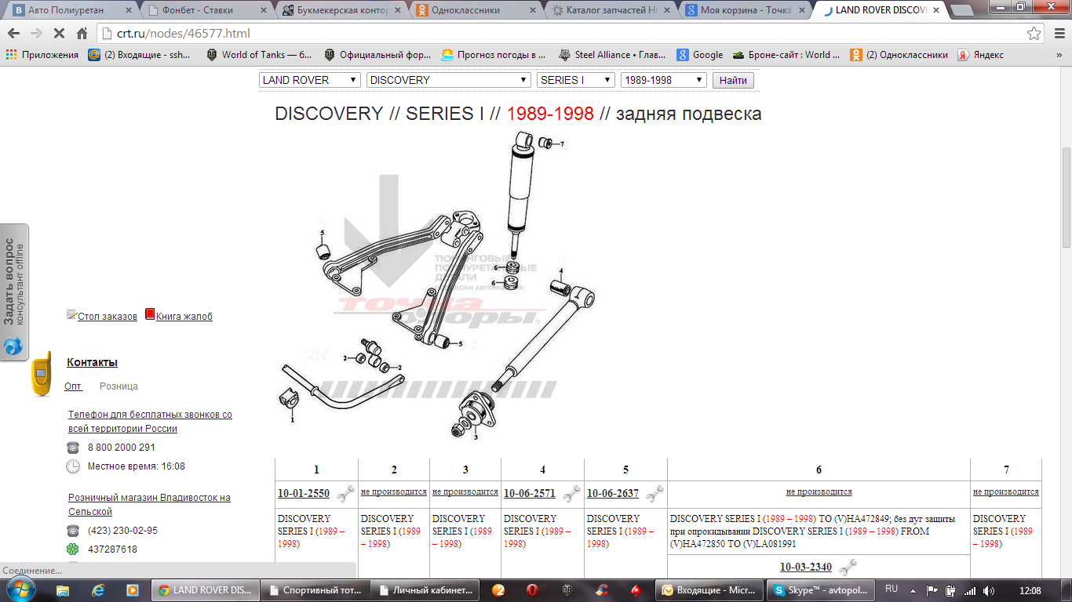Screen dimensions: 1072x602
Task: Select the Опт contacts tab
Action: (73, 386)
